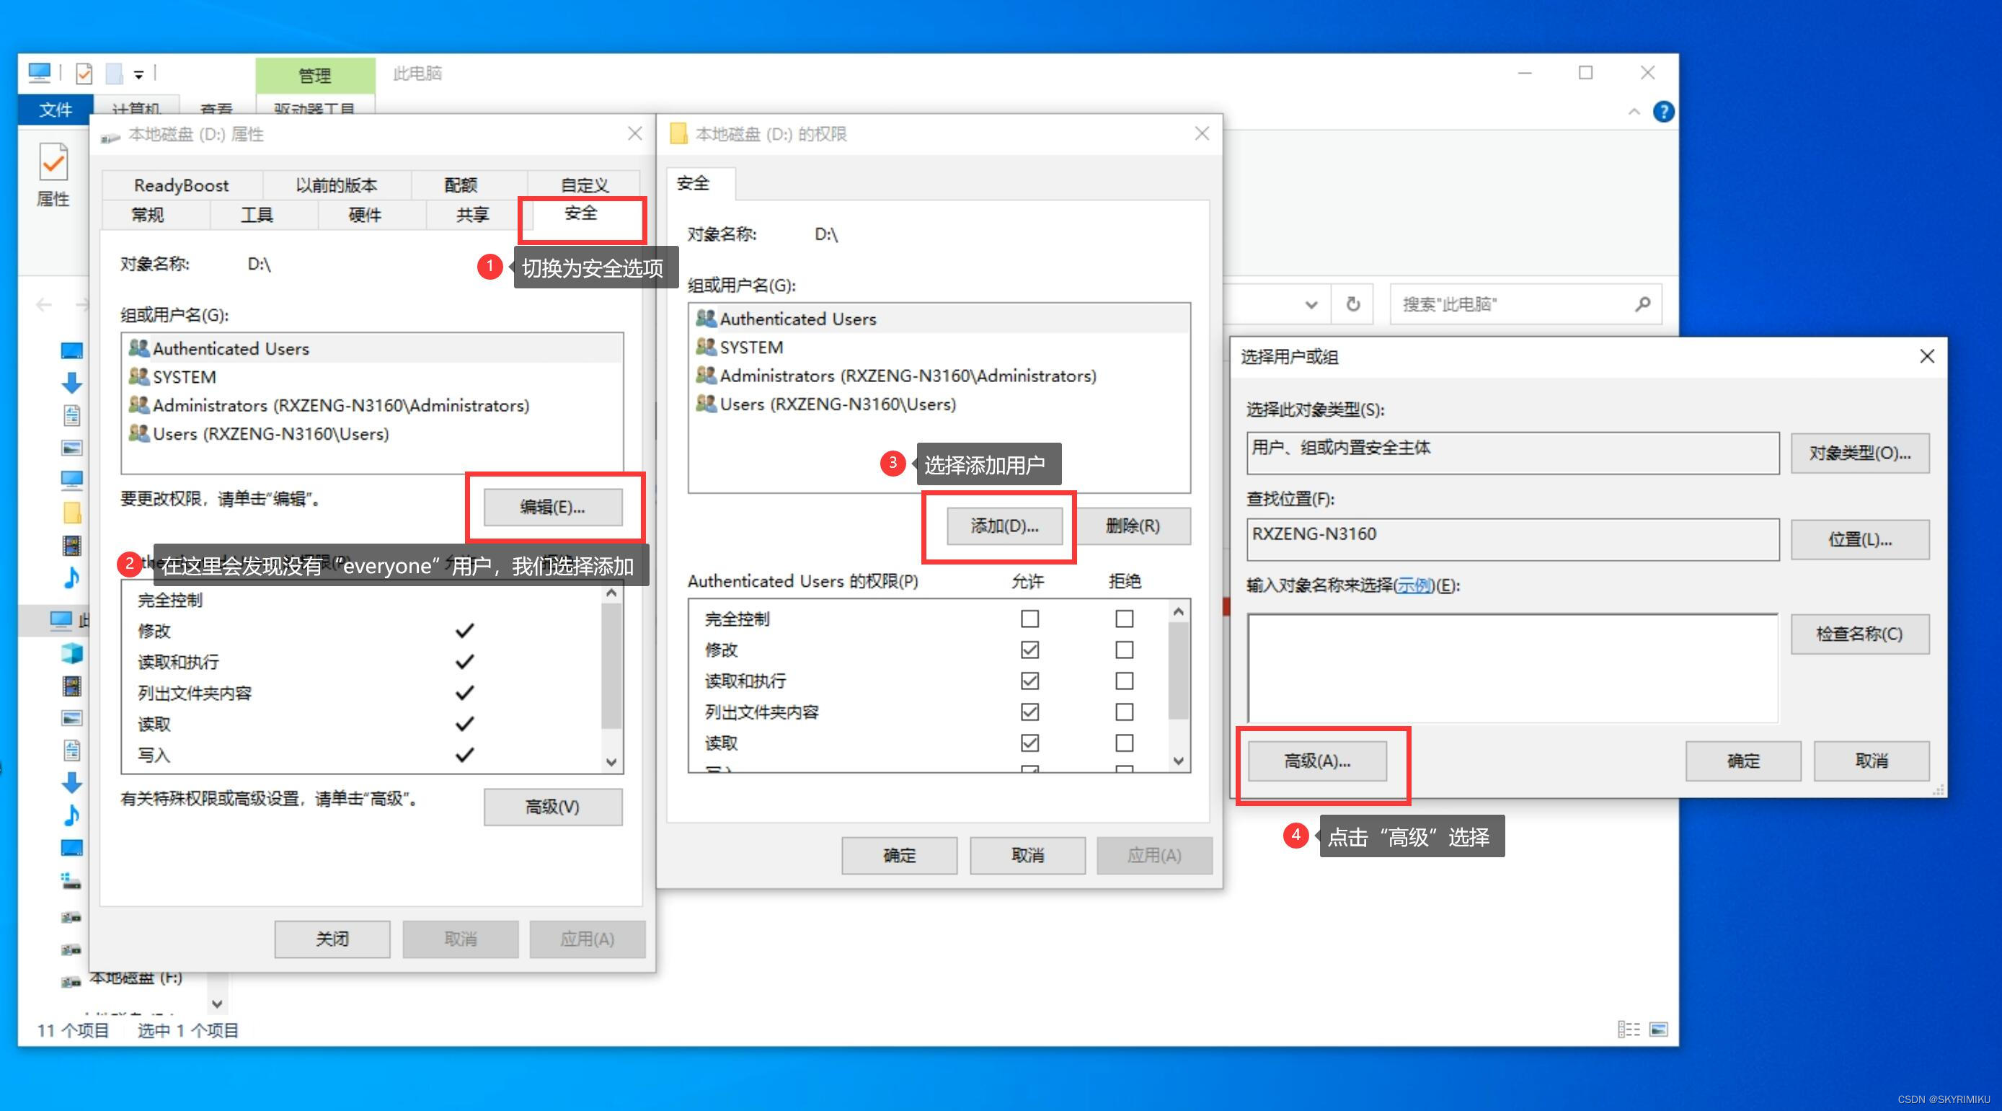
Task: Toggle Allow Read & Execute checkbox
Action: 1029,681
